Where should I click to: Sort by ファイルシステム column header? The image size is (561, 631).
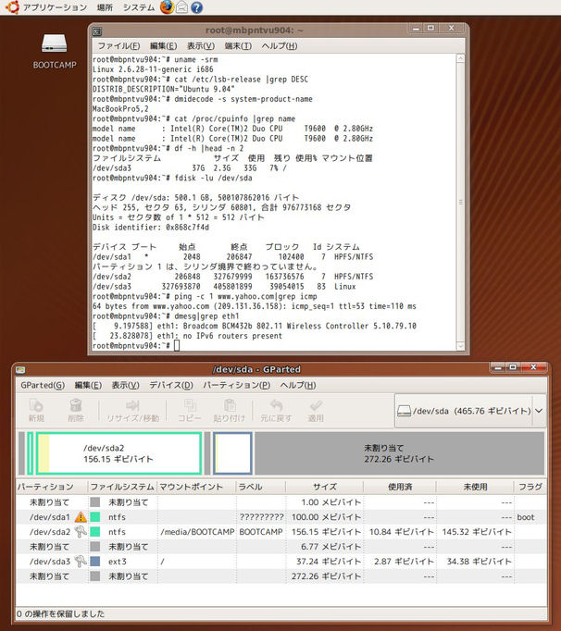(122, 487)
